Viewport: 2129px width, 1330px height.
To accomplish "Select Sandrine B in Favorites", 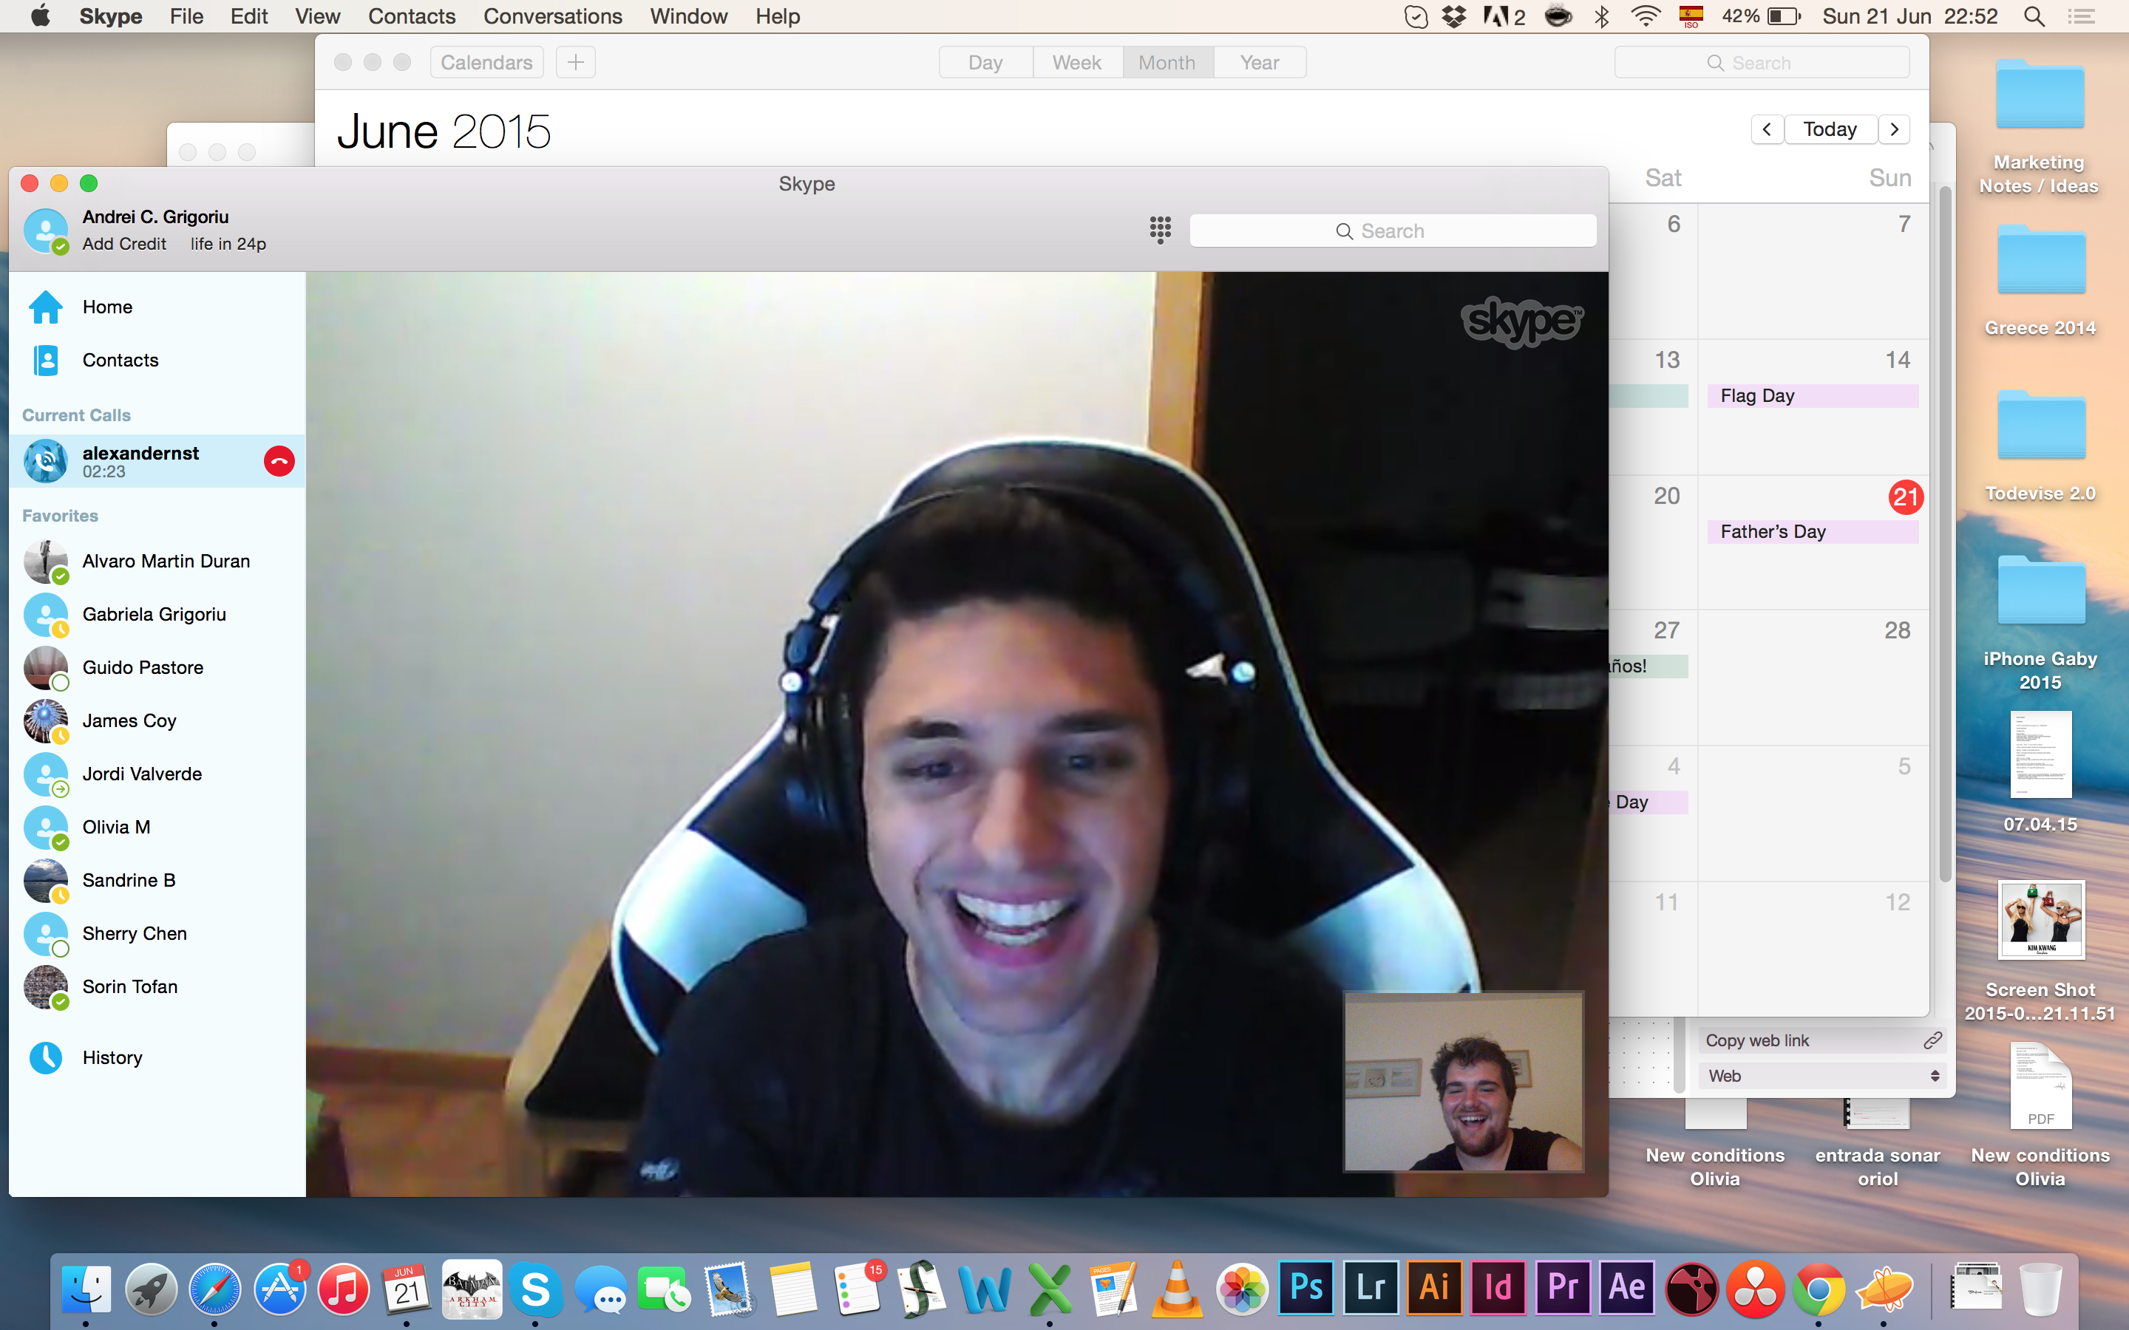I will coord(157,881).
